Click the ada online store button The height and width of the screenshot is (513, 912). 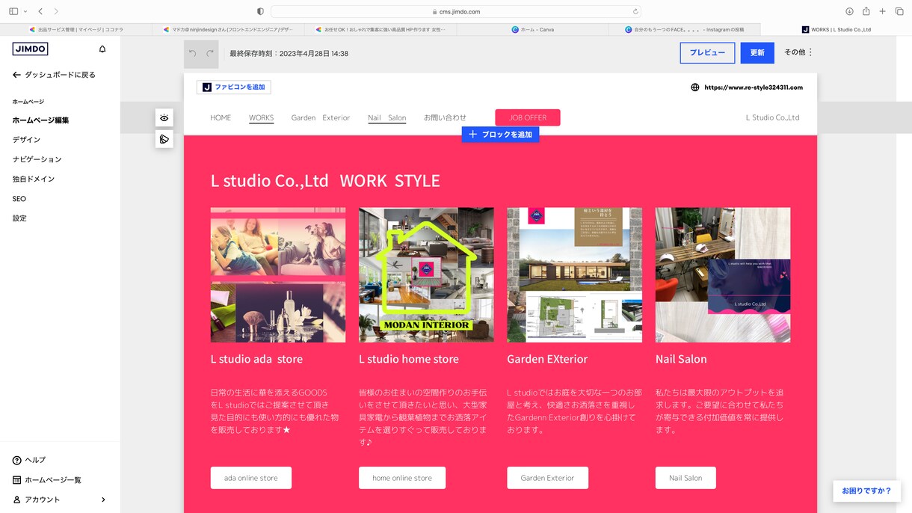[x=251, y=478]
